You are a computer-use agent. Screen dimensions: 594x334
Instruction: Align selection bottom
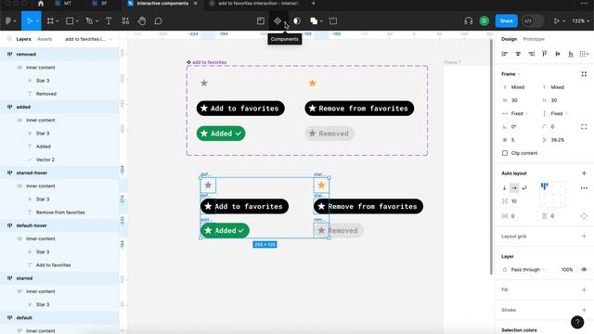point(571,54)
